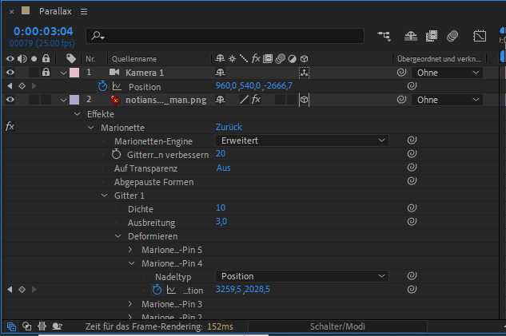Image resolution: width=506 pixels, height=336 pixels.
Task: Toggle visibility of notians man.png layer
Action: (10, 100)
